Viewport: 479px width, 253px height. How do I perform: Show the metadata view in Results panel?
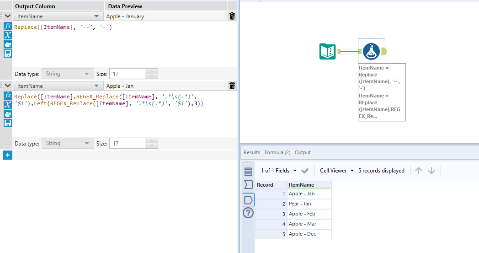[248, 185]
